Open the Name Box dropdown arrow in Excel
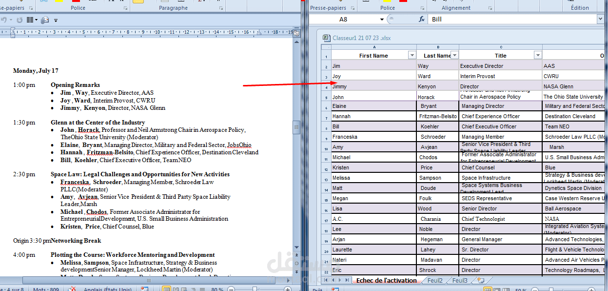Screen dimensions: 608x291 [382, 20]
